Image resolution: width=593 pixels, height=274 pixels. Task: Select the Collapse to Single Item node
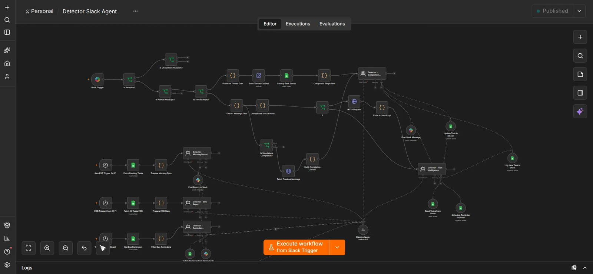tap(324, 75)
